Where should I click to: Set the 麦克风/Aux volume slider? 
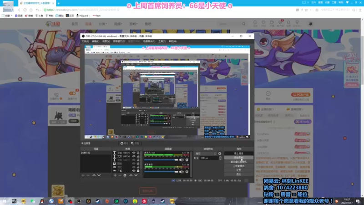(x=161, y=160)
